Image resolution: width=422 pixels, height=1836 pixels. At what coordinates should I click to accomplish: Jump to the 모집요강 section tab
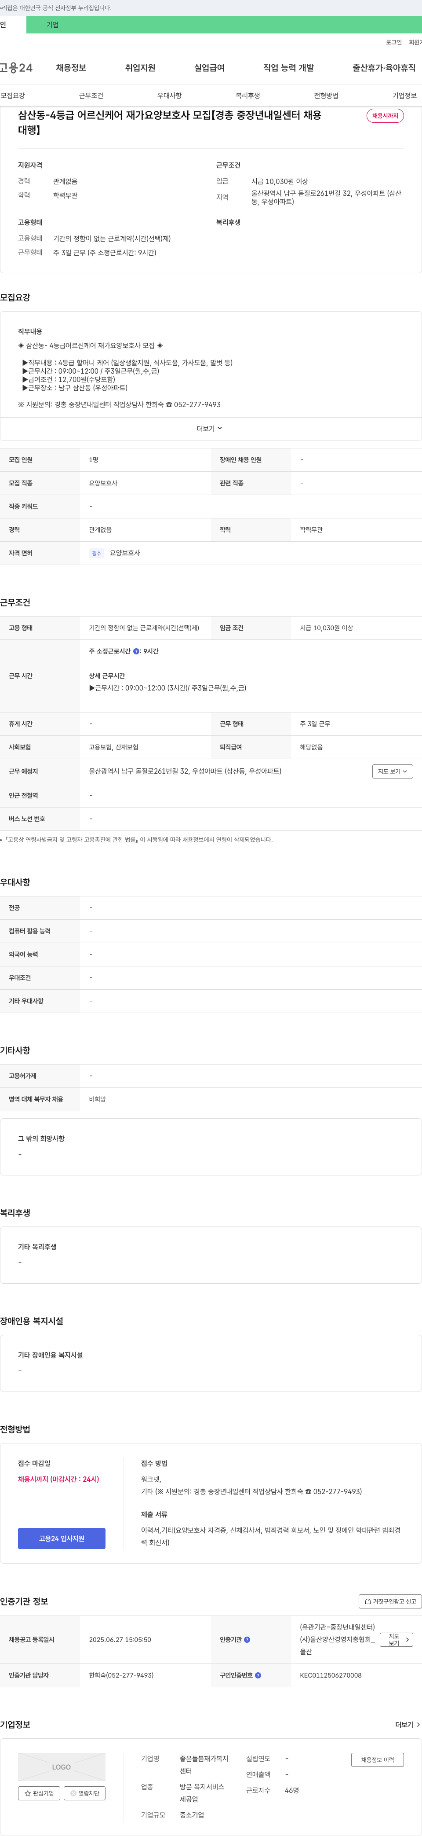13,95
